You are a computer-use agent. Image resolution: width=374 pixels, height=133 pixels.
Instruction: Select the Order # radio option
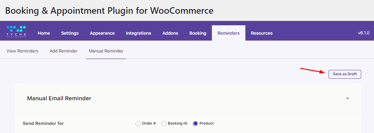pyautogui.click(x=138, y=124)
